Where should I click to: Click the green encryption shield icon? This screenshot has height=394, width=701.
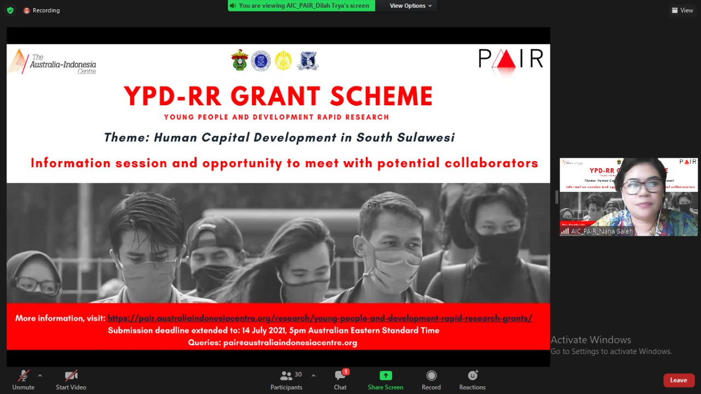(x=10, y=10)
